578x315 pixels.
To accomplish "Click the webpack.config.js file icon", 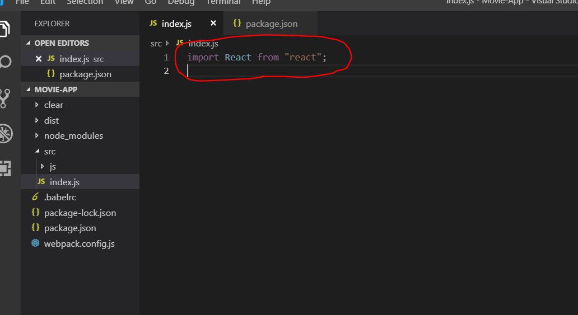I will (36, 243).
